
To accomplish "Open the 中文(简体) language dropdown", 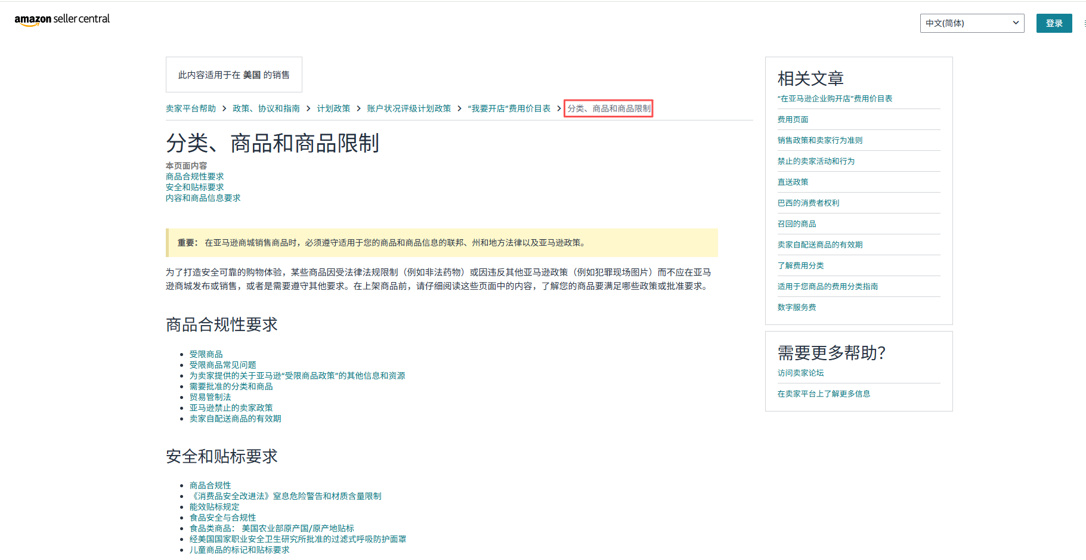I will (971, 23).
